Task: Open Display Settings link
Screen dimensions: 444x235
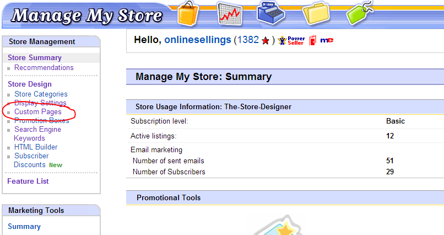Action: tap(40, 103)
